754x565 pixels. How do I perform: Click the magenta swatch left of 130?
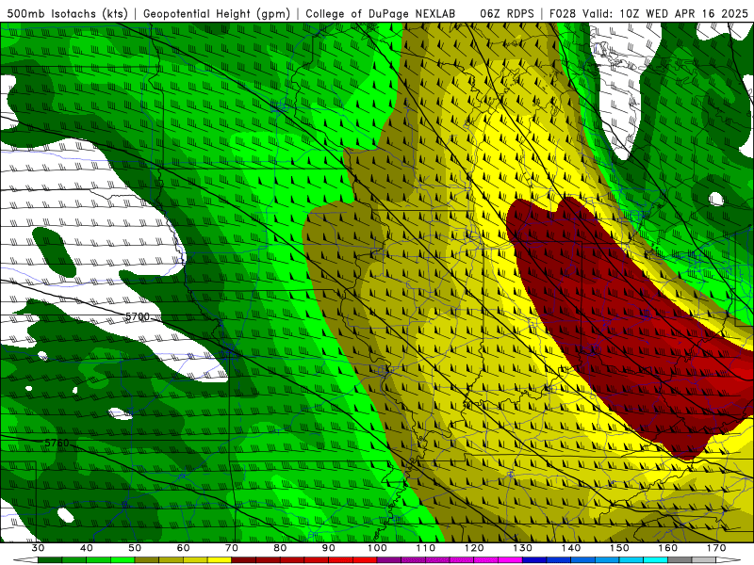[x=510, y=560]
